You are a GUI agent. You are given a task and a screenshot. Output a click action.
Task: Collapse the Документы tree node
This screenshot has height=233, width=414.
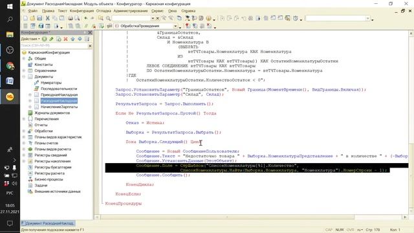24,76
